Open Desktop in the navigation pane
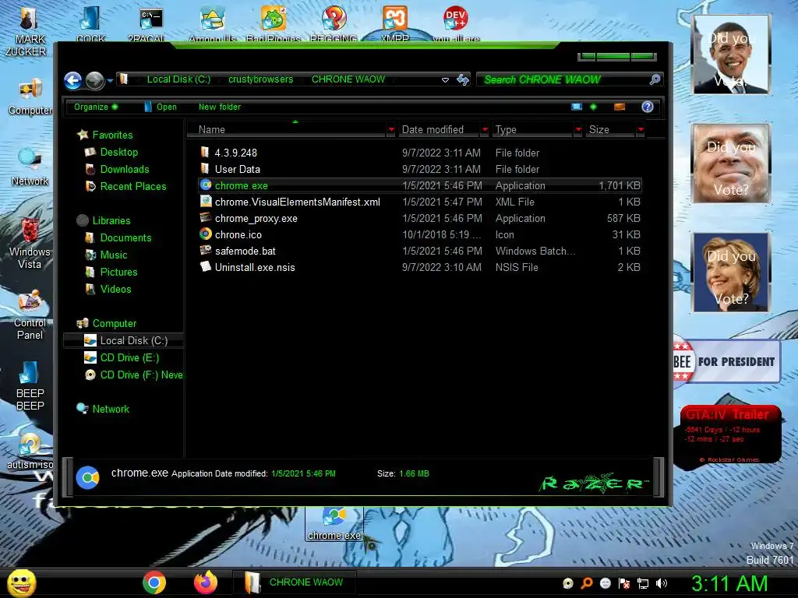Image resolution: width=798 pixels, height=598 pixels. point(111,152)
